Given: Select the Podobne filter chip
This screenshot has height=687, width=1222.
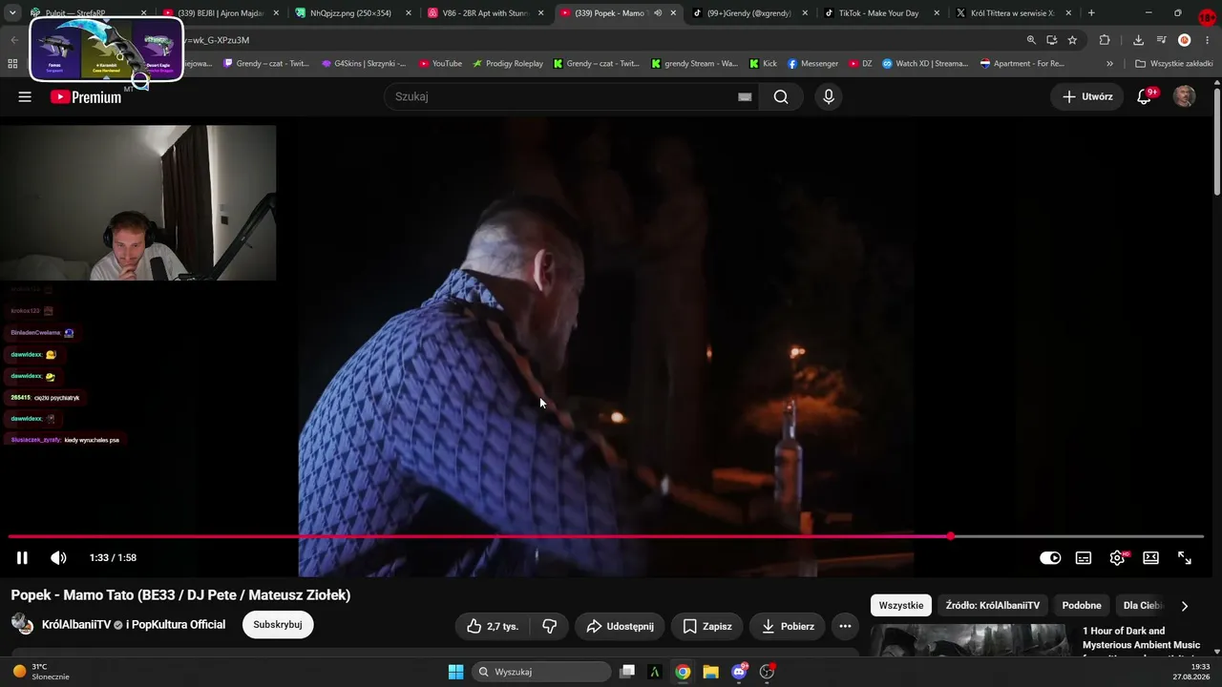Looking at the screenshot, I should point(1082,606).
